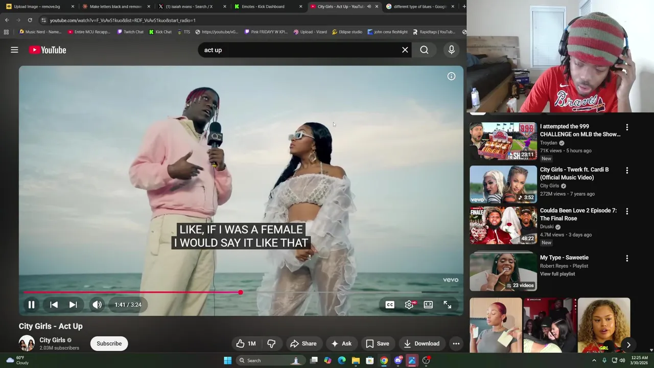Open the Ask AI button

[x=341, y=343]
